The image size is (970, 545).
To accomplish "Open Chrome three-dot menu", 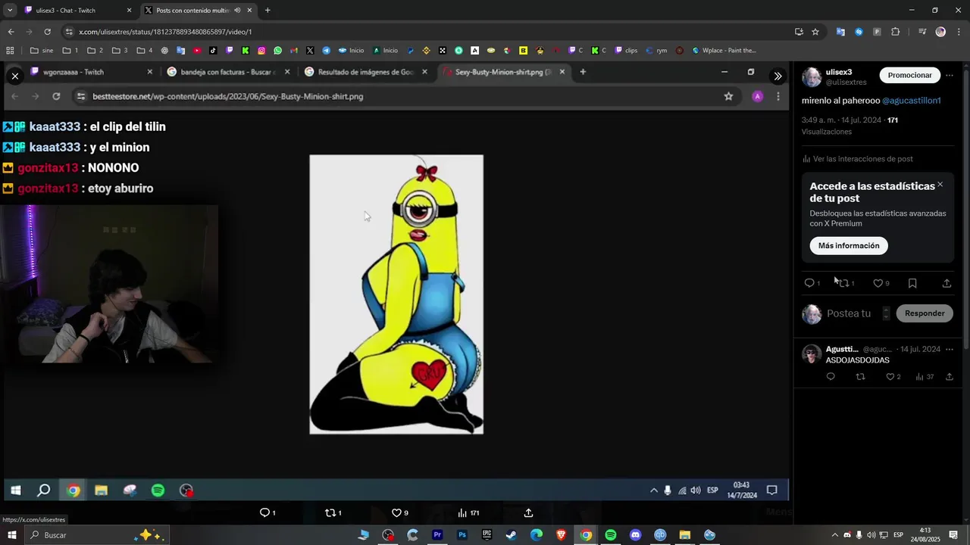I will pyautogui.click(x=959, y=32).
